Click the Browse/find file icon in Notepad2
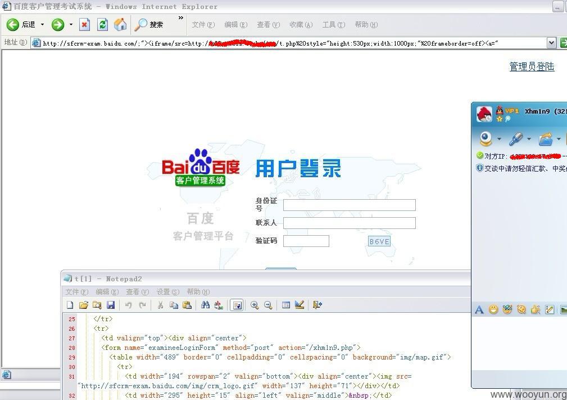Screen dimensions: 567x400 pos(97,305)
